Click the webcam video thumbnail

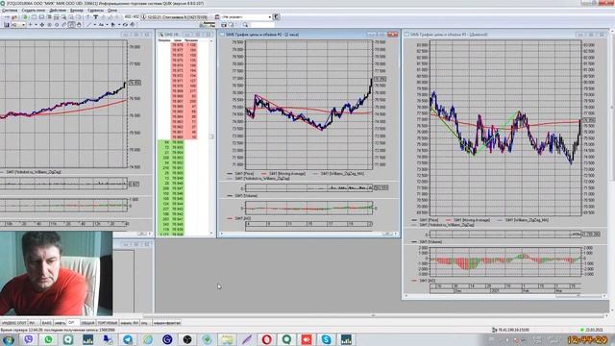pyautogui.click(x=56, y=273)
